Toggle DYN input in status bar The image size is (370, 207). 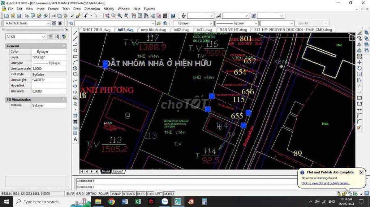(150, 194)
